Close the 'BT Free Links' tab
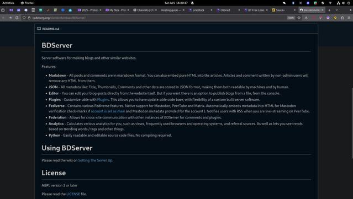The height and width of the screenshot is (199, 353). coord(267,10)
